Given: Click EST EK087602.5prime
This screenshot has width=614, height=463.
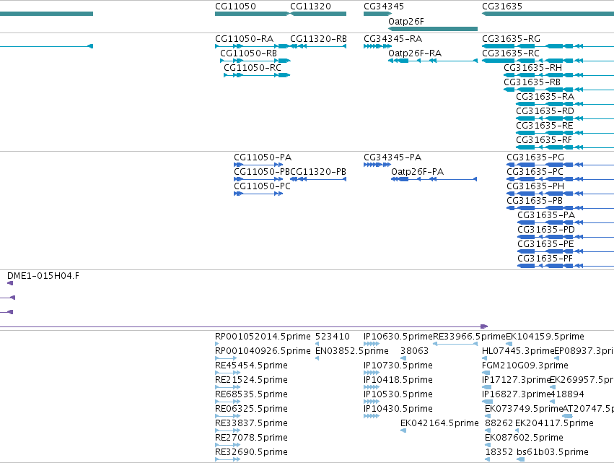Looking at the screenshot, I should [524, 438].
